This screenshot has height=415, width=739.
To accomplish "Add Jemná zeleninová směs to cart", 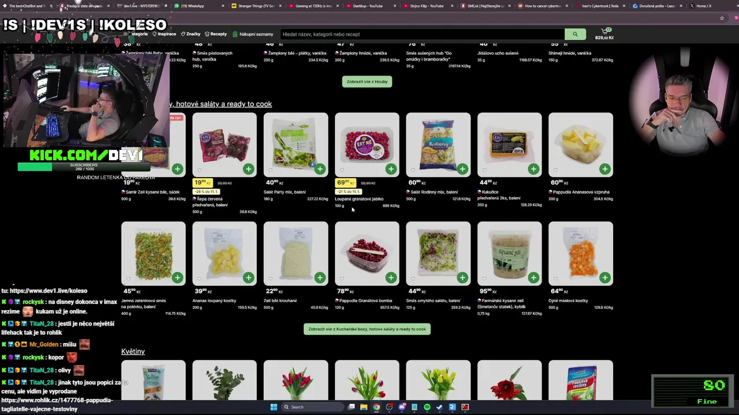I will pos(177,277).
